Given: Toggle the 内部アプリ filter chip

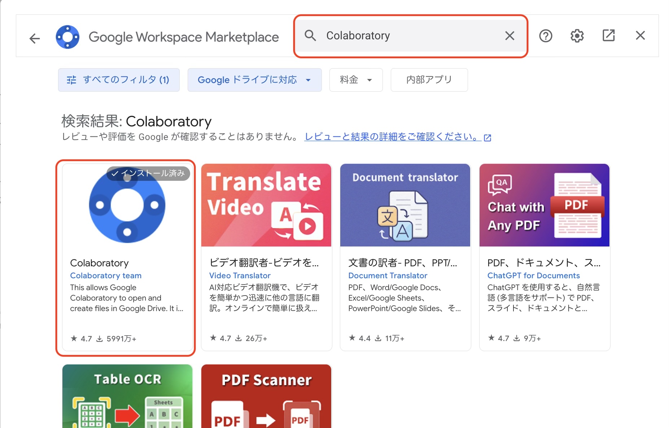Looking at the screenshot, I should coord(429,80).
